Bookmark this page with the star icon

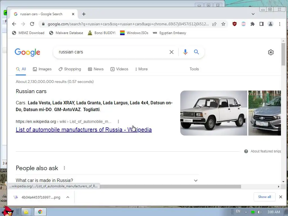click(x=223, y=24)
